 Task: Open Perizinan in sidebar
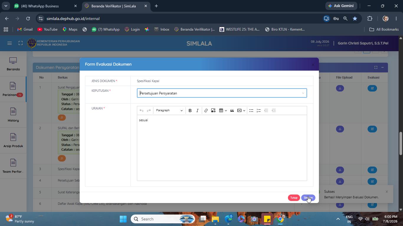pyautogui.click(x=13, y=89)
